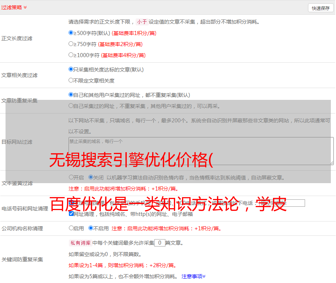336x283 pixels.
Task: Choose 自己采集过的网址，不重复采集 option
Action: pyautogui.click(x=71, y=106)
